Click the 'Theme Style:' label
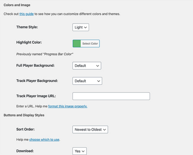The width and height of the screenshot is (193, 155). 27,27
